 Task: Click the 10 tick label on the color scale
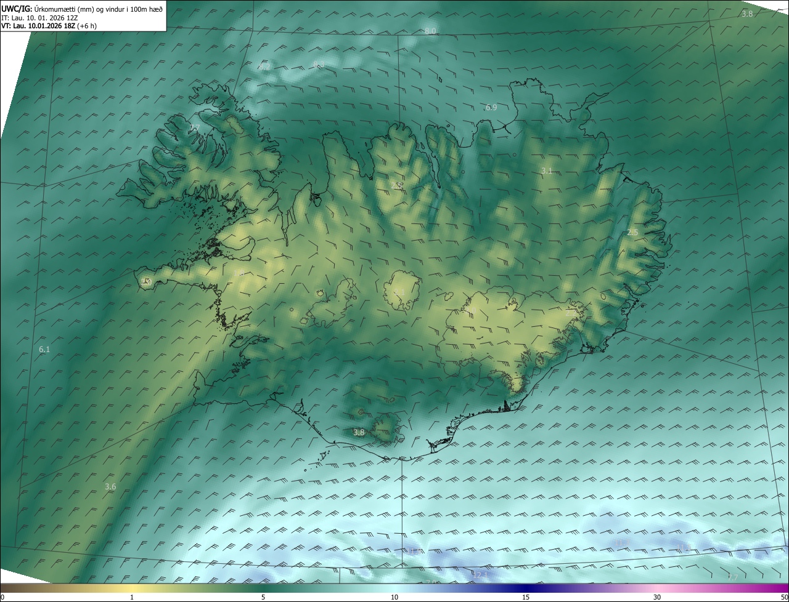click(x=394, y=597)
